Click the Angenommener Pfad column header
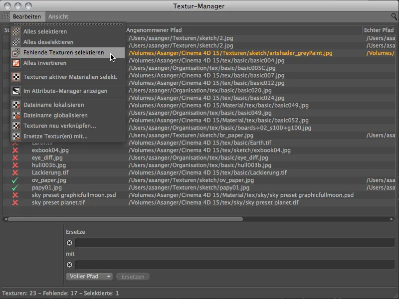 click(x=243, y=30)
